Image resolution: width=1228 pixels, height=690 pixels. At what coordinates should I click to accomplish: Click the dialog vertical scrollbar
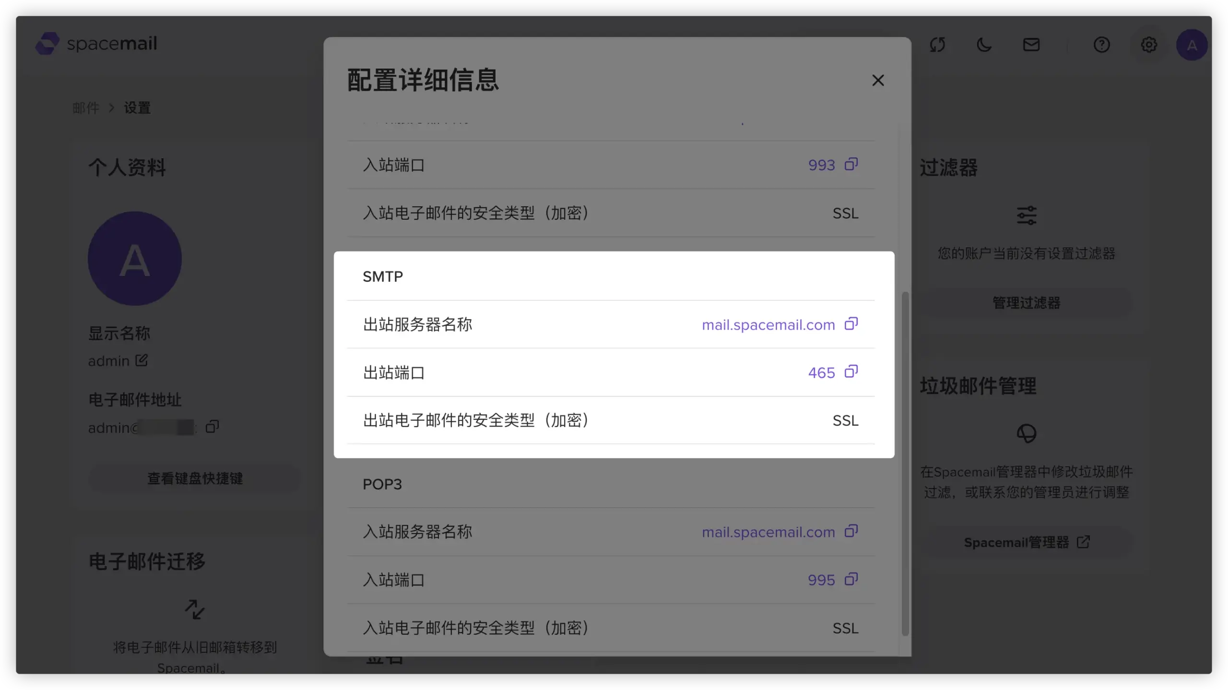(905, 464)
